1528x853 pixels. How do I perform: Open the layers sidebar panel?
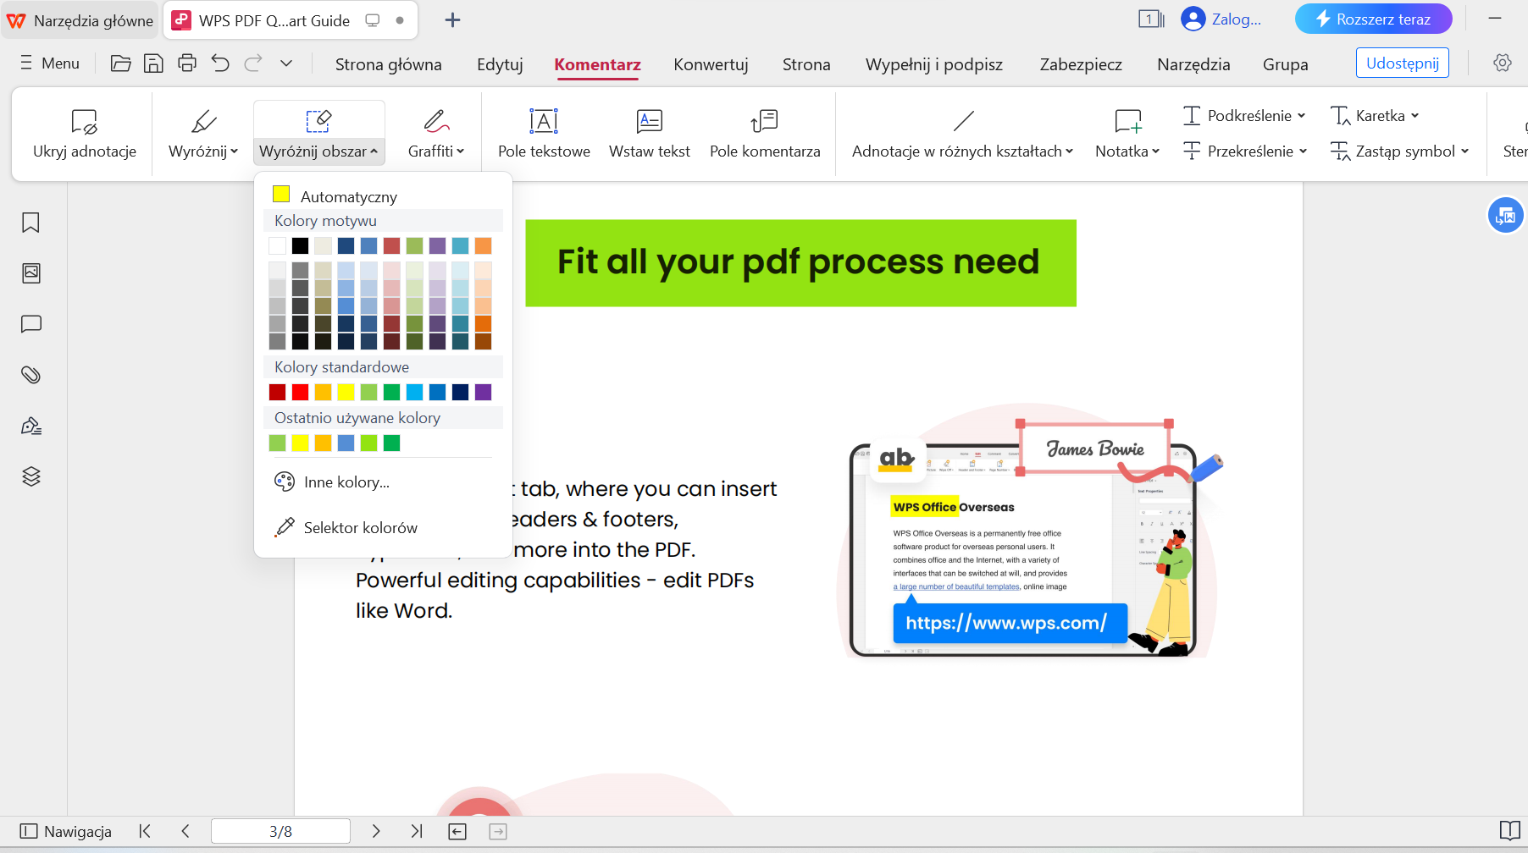(31, 476)
